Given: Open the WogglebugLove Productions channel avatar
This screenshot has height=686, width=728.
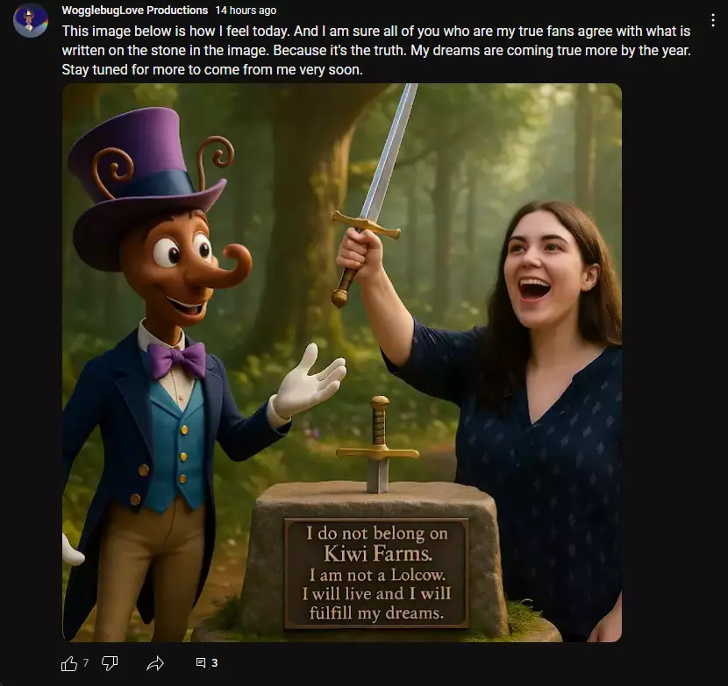Looking at the screenshot, I should click(x=31, y=20).
